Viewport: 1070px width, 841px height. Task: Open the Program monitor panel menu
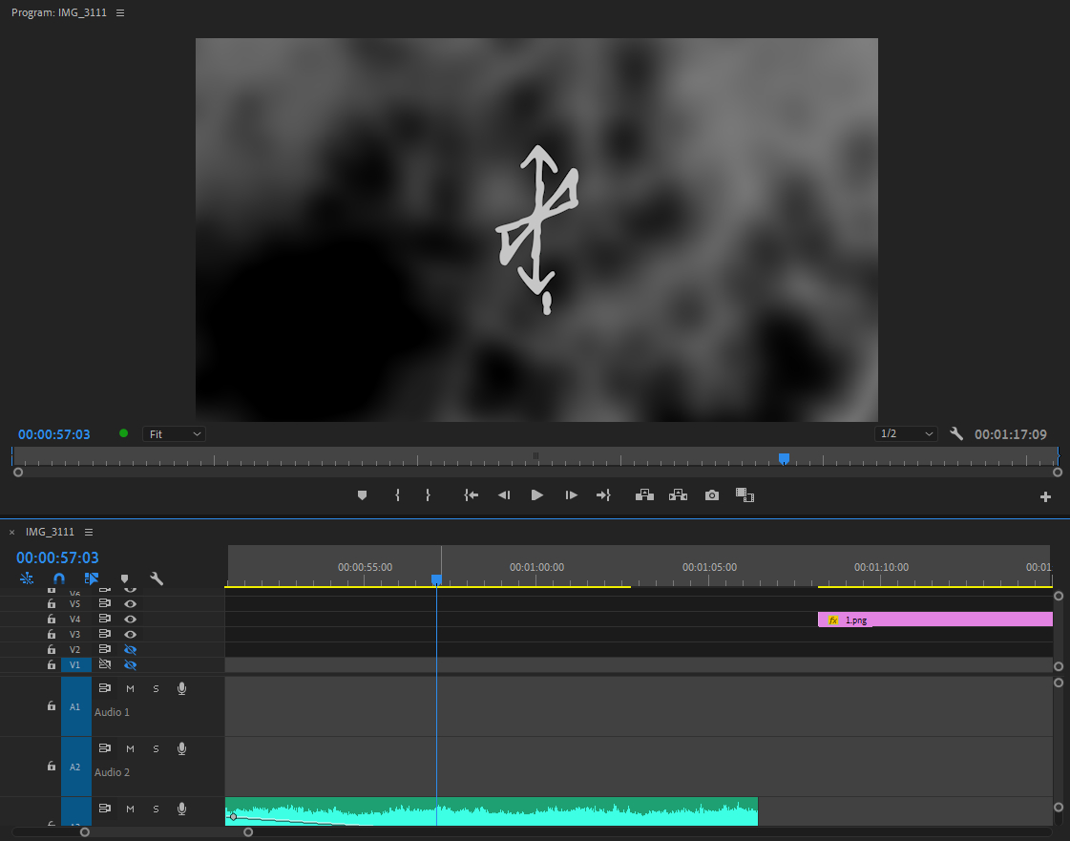(120, 12)
